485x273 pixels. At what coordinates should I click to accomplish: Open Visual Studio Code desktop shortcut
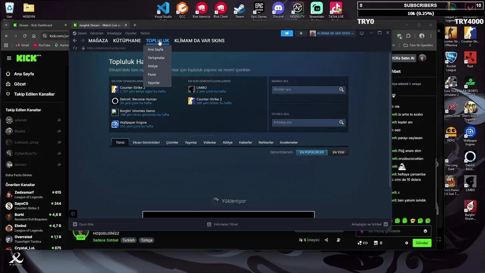163,10
